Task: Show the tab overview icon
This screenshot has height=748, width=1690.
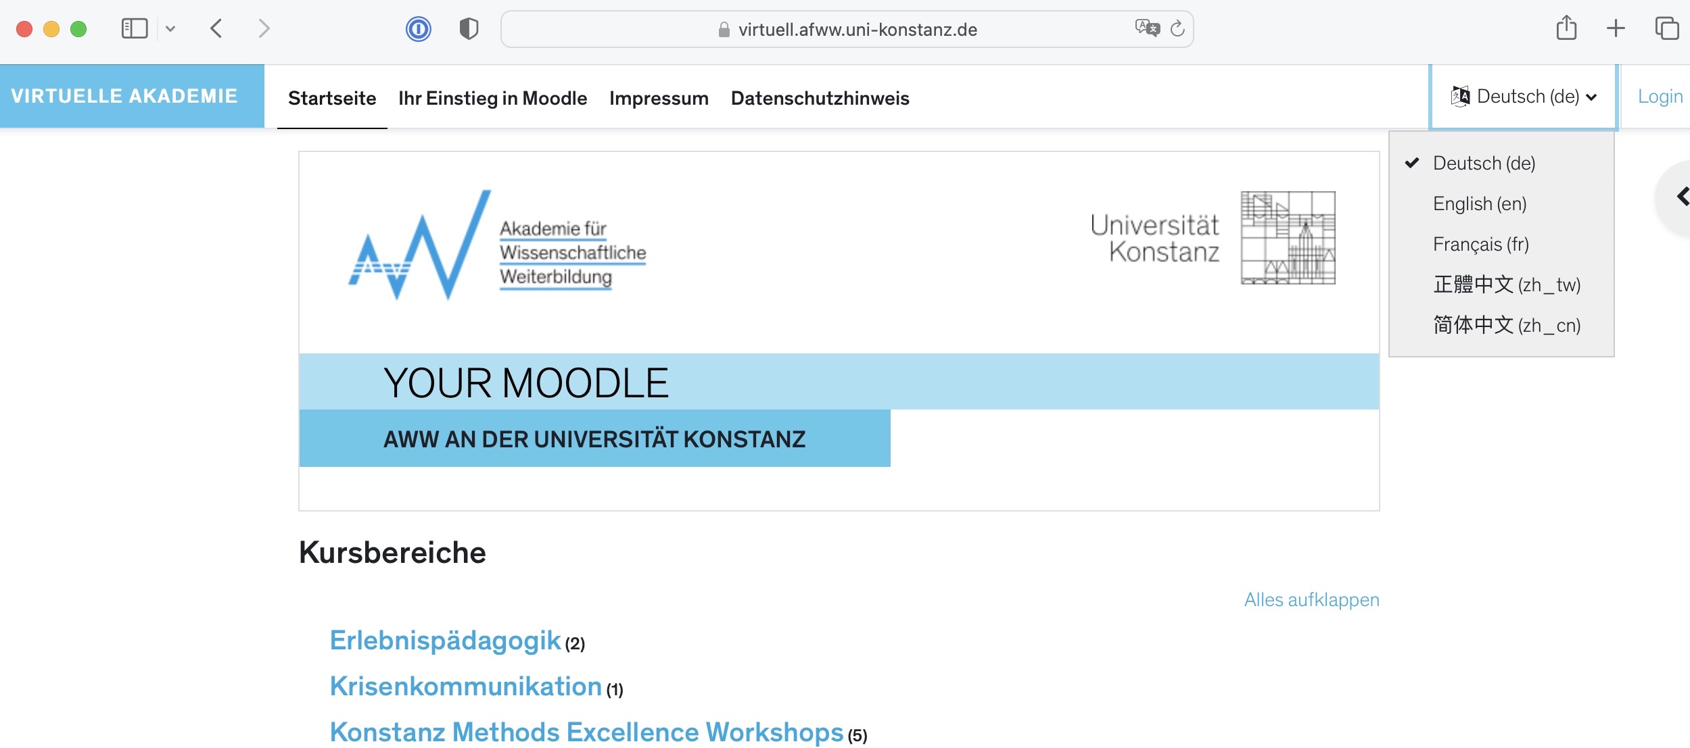Action: (x=1666, y=28)
